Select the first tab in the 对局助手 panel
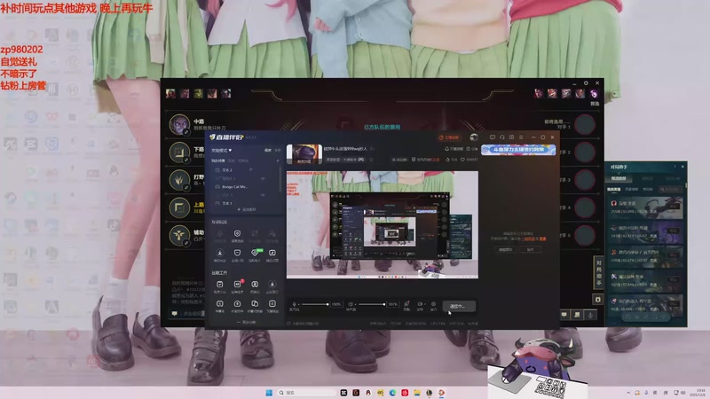 [x=619, y=178]
